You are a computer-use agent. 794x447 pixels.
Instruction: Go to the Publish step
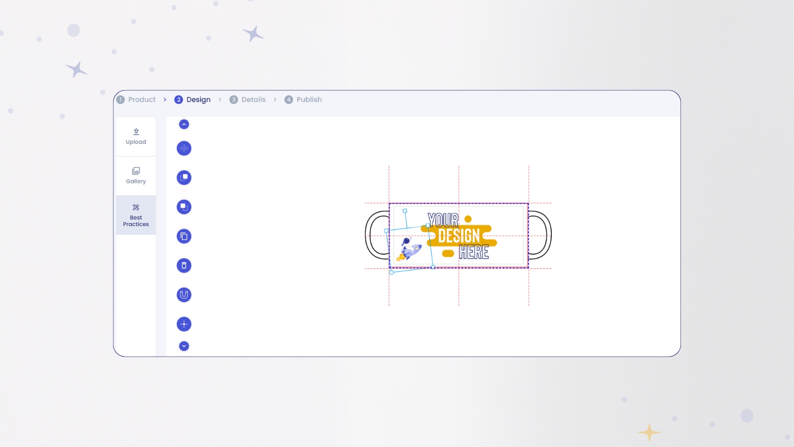click(303, 100)
